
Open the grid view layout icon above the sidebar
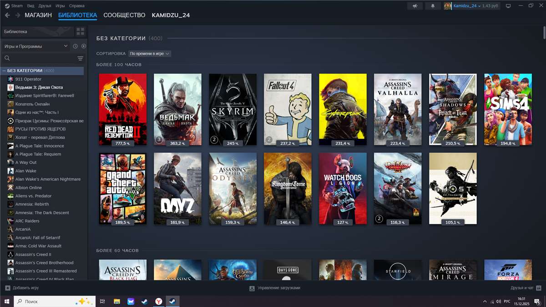click(81, 31)
